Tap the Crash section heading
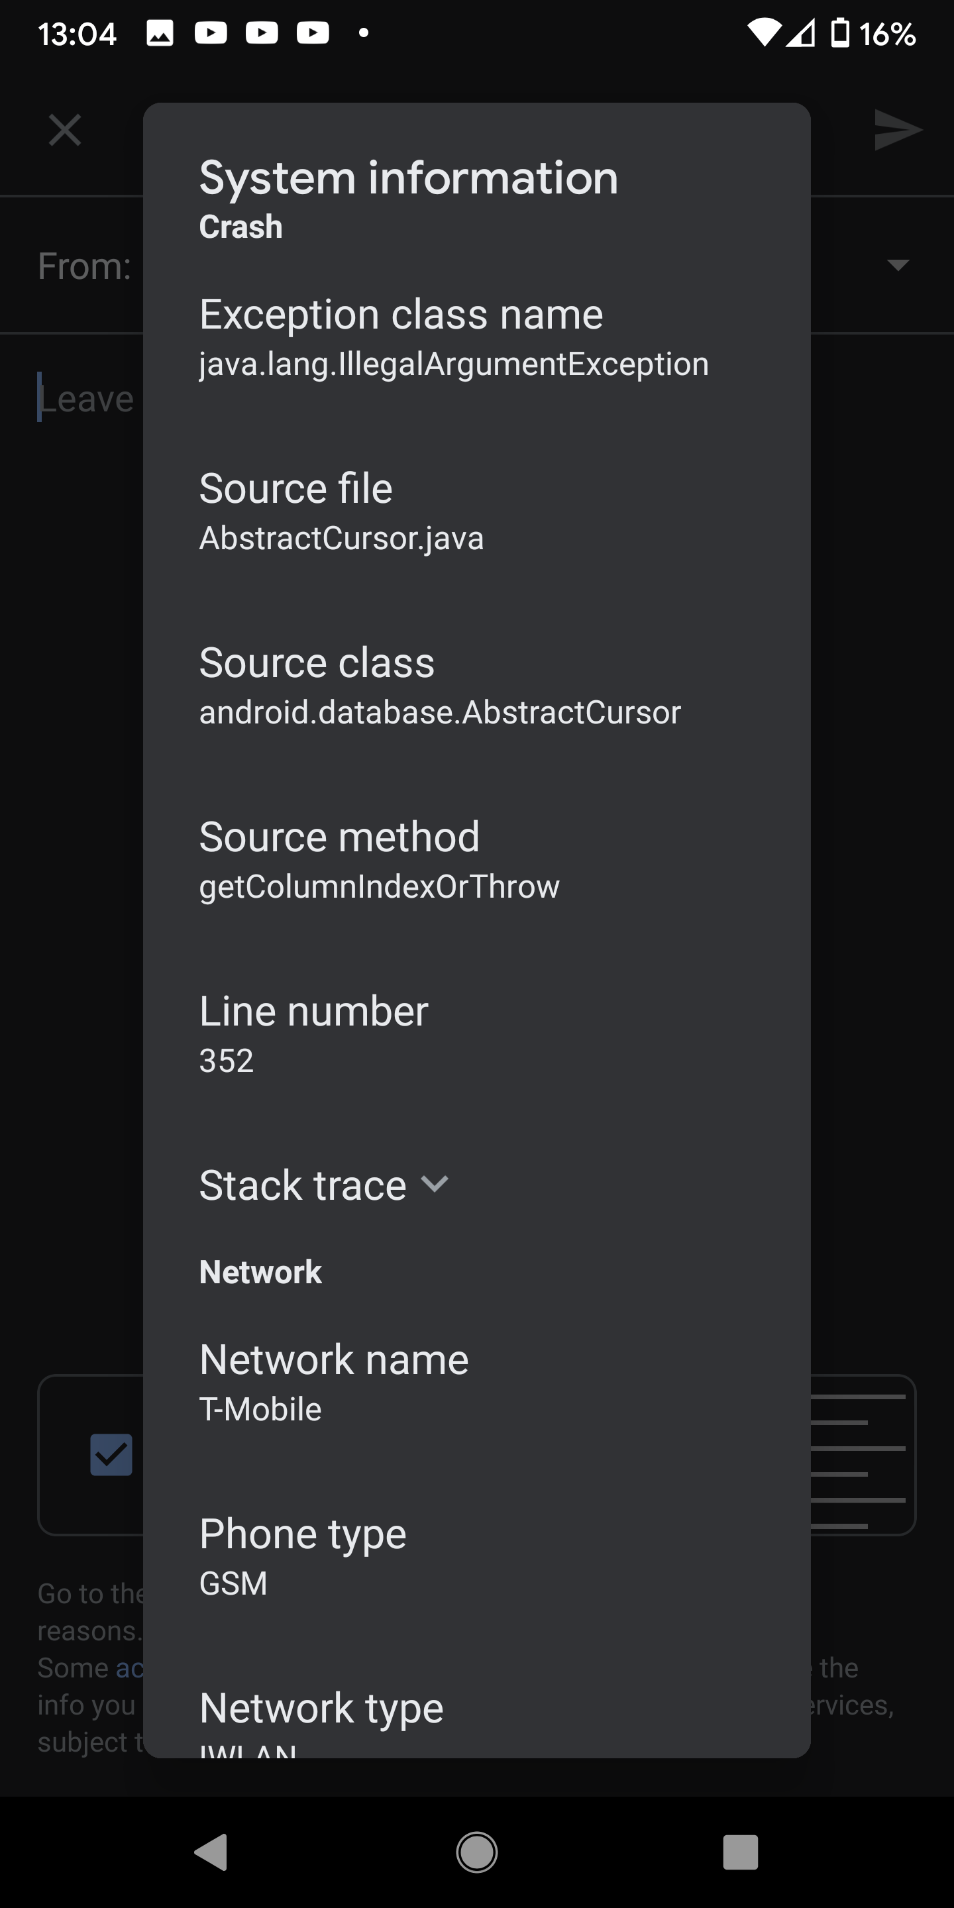 (240, 227)
